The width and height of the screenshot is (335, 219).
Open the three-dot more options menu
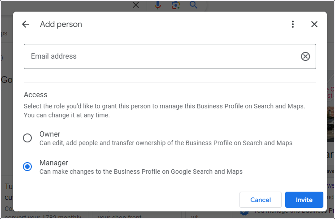point(293,24)
